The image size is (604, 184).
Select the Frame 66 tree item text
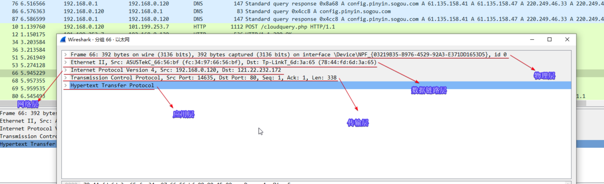tap(288, 54)
